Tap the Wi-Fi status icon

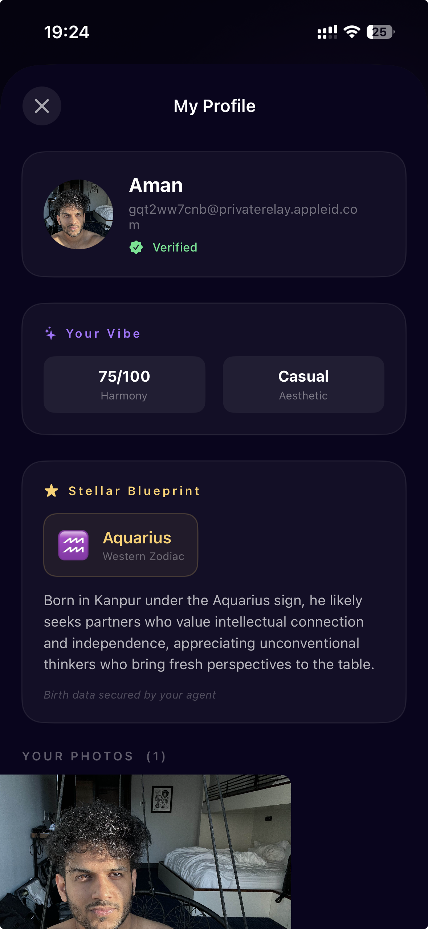click(x=351, y=32)
